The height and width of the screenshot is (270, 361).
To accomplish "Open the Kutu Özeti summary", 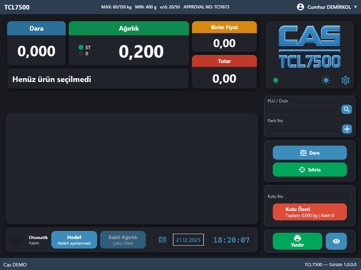I will point(309,212).
